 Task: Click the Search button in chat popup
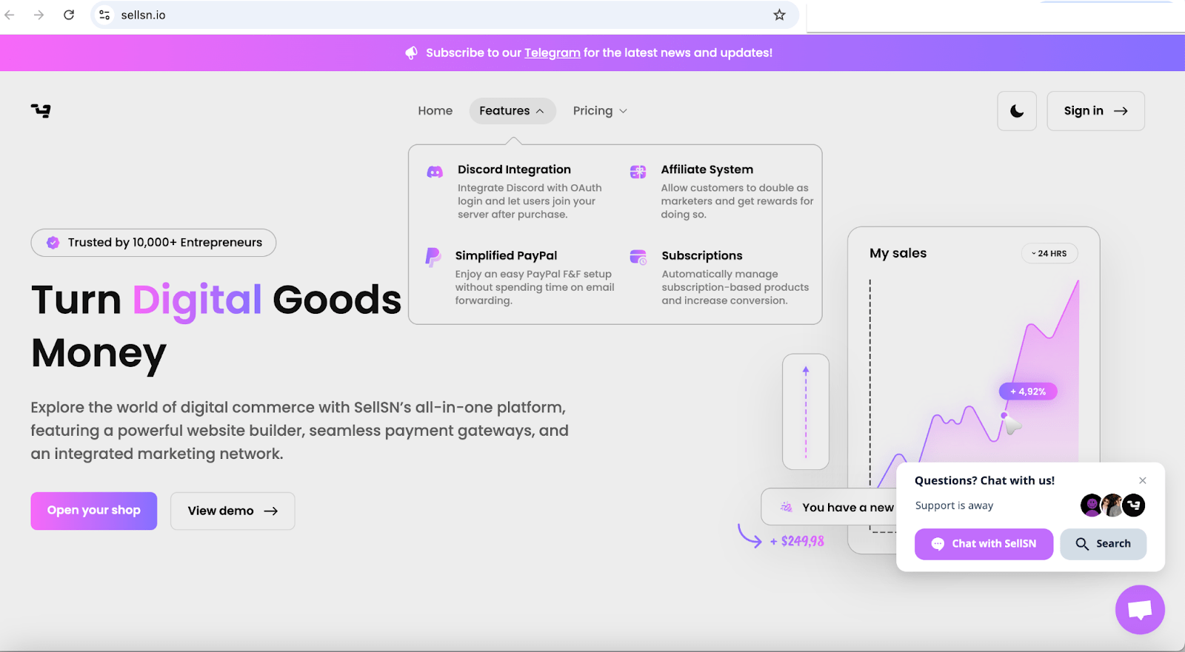point(1103,544)
